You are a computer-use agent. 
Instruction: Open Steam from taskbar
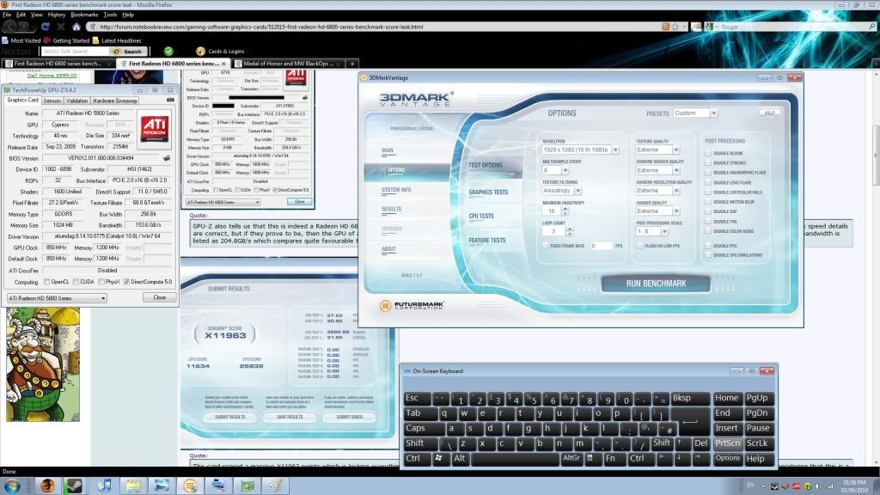(74, 486)
